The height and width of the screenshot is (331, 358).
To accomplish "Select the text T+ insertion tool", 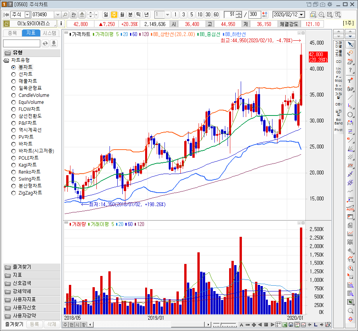I will 350,80.
